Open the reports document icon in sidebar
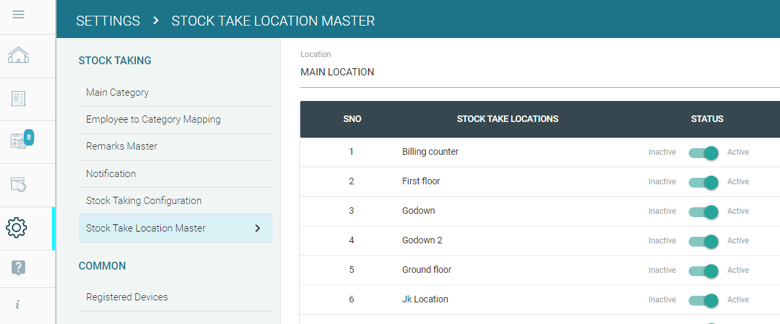 (18, 99)
